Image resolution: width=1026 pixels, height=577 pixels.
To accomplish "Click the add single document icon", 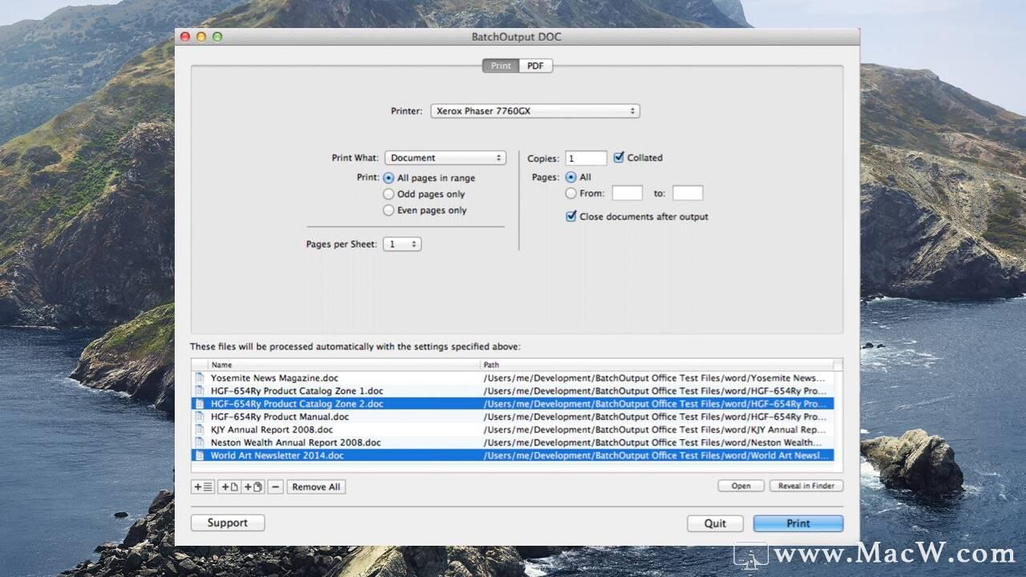I will click(228, 486).
